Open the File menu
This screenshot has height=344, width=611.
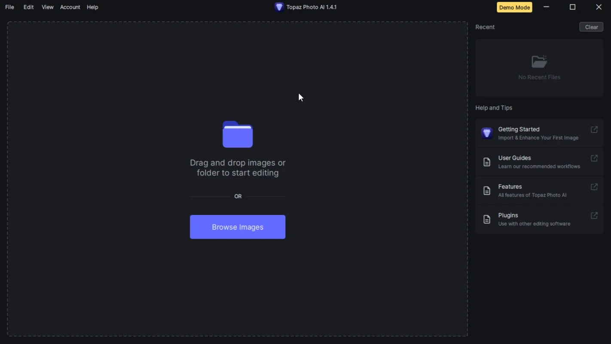(9, 7)
